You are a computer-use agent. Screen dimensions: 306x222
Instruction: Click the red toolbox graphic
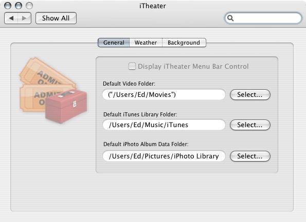[x=66, y=107]
